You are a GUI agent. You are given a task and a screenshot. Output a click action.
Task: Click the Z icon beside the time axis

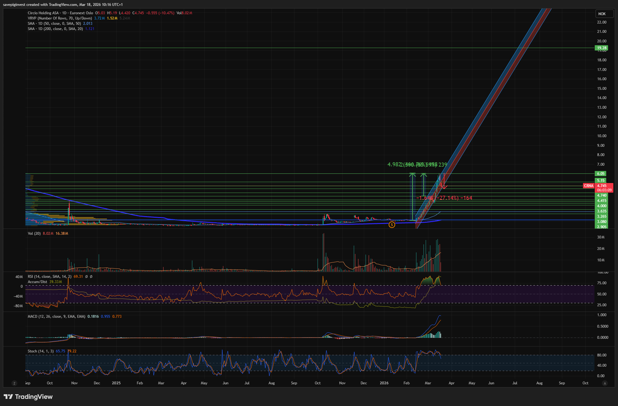click(x=14, y=383)
